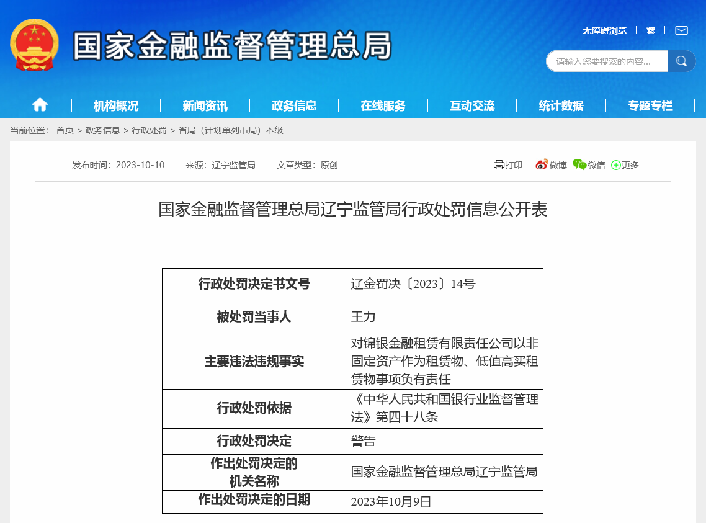706x523 pixels.
Task: Click the penalty decision 警告
Action: [x=364, y=441]
